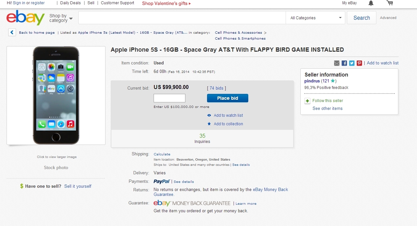This screenshot has height=226, width=417.
Task: Click the eBay logo
Action: coord(26,18)
